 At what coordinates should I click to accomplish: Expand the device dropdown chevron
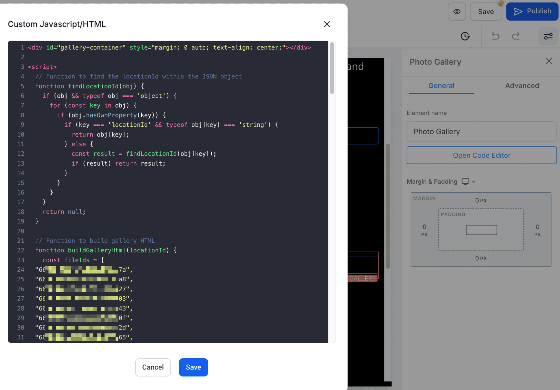pos(474,182)
